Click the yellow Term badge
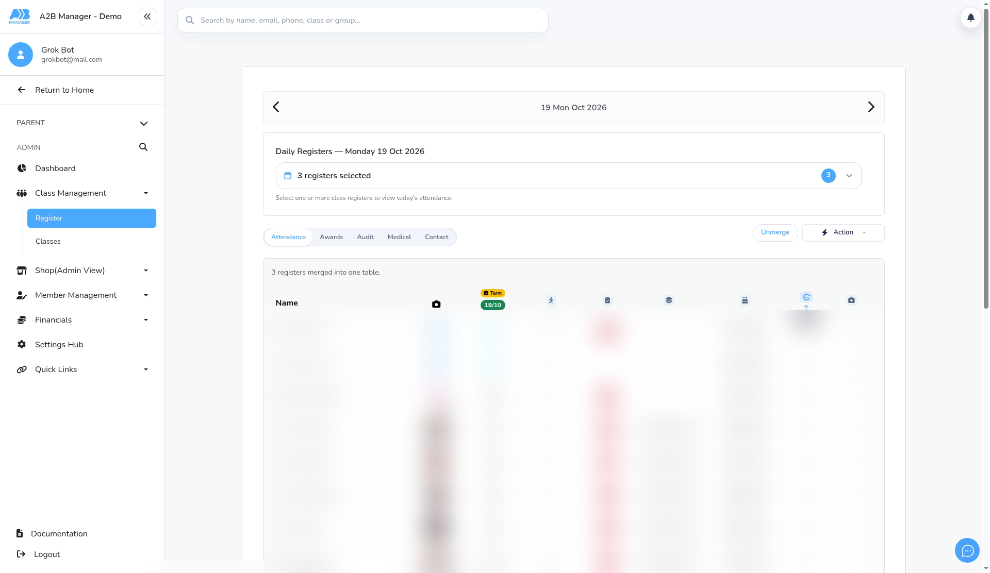The width and height of the screenshot is (990, 573). [x=492, y=293]
